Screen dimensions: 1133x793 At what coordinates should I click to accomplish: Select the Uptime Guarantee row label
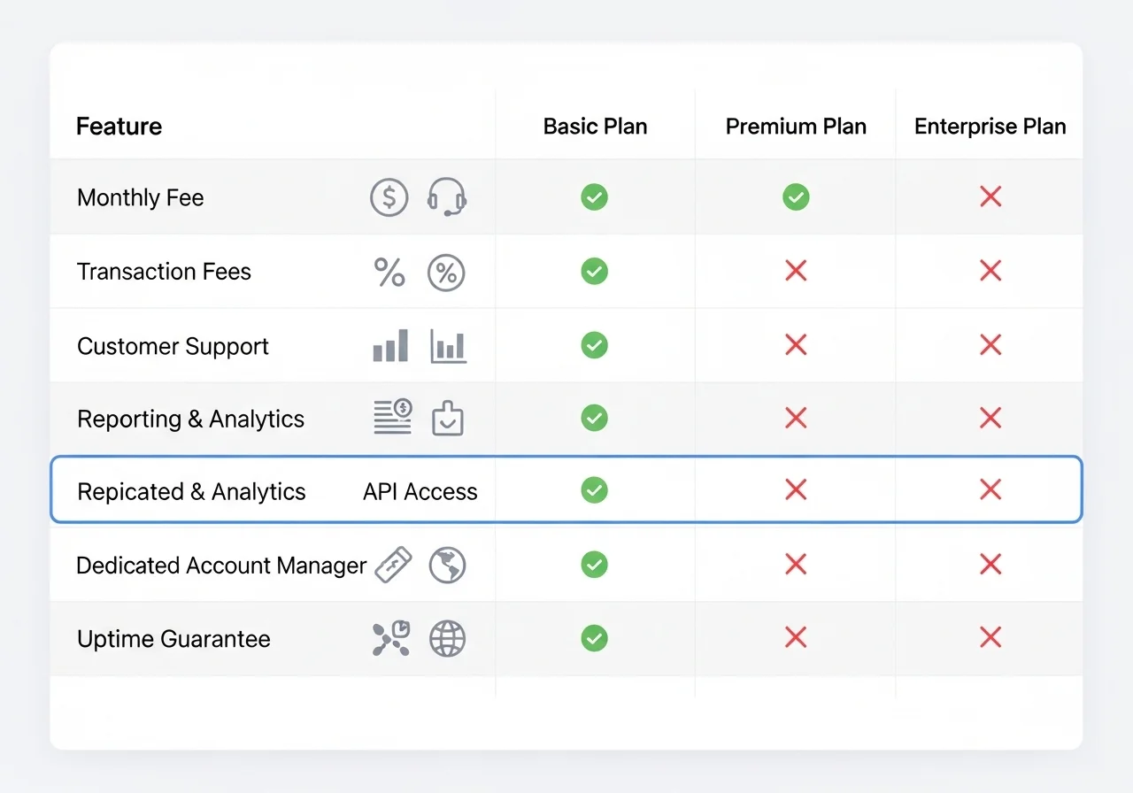173,639
